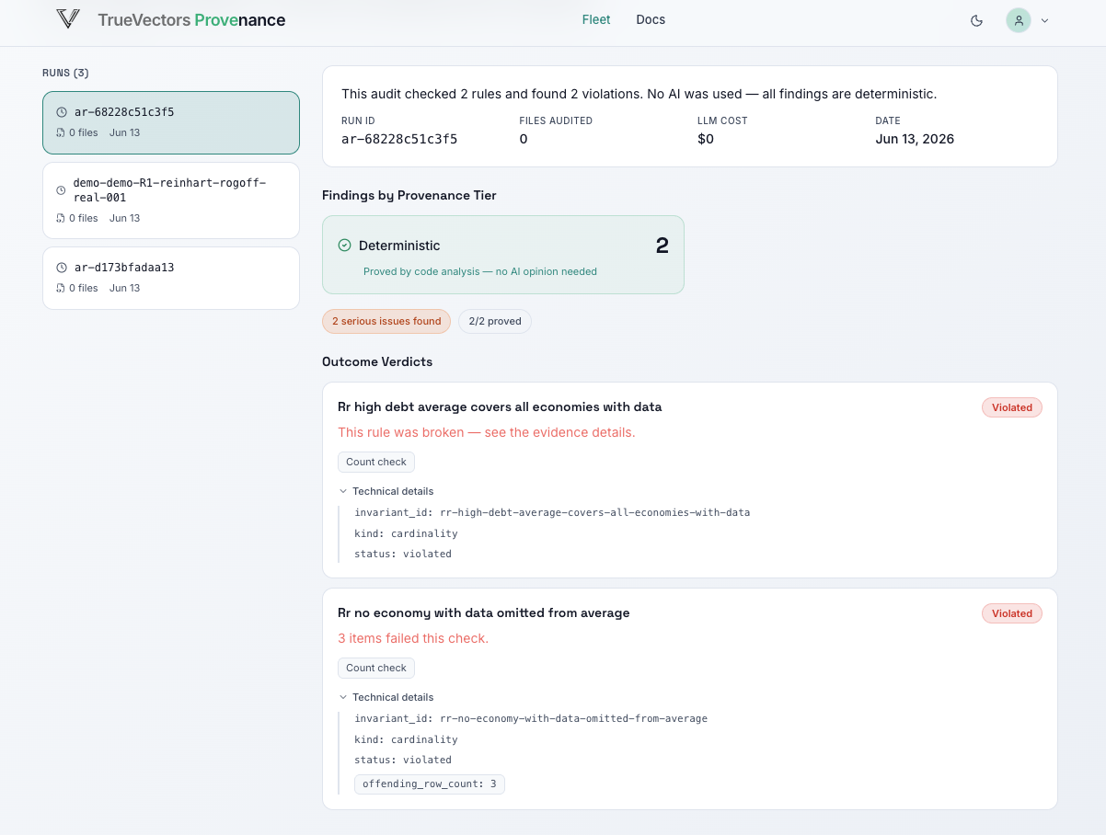Click 'Rr high debt average covers all economies' heading
The image size is (1106, 835).
[x=500, y=406]
